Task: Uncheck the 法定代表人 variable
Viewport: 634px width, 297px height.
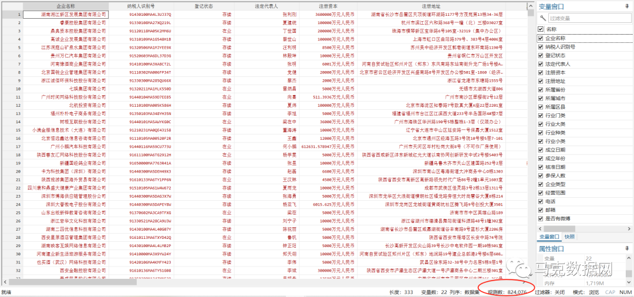Action: pyautogui.click(x=541, y=64)
